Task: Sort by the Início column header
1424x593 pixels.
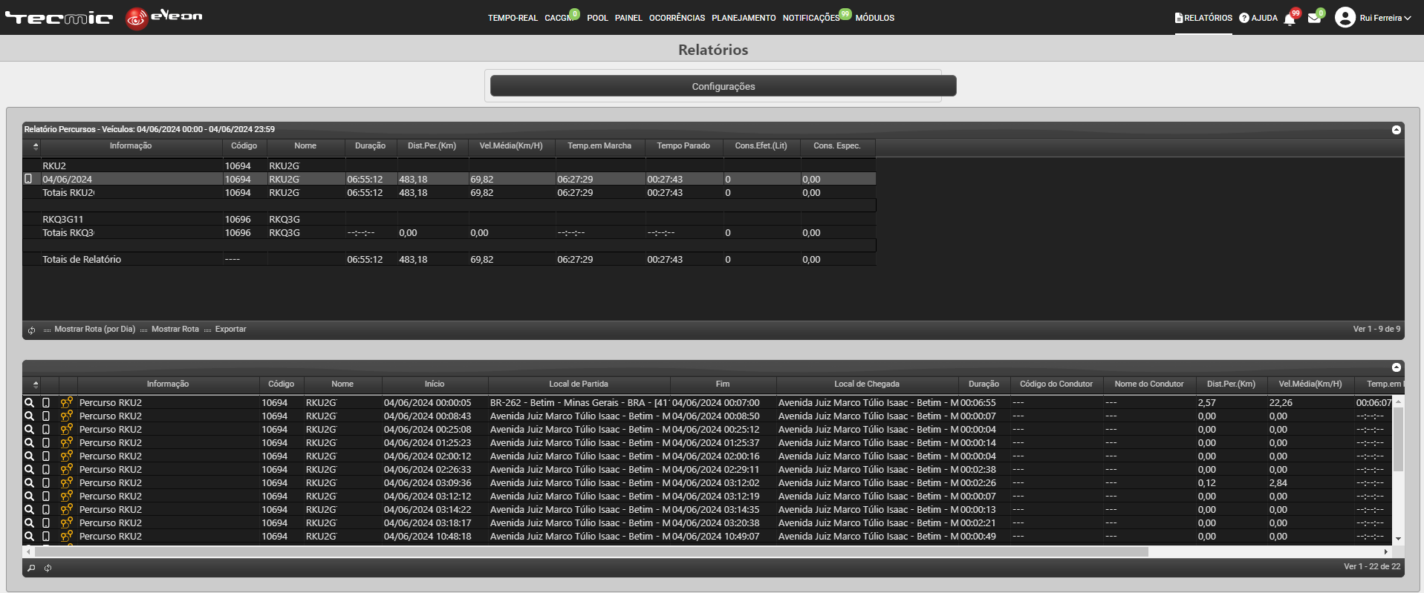Action: [x=435, y=384]
